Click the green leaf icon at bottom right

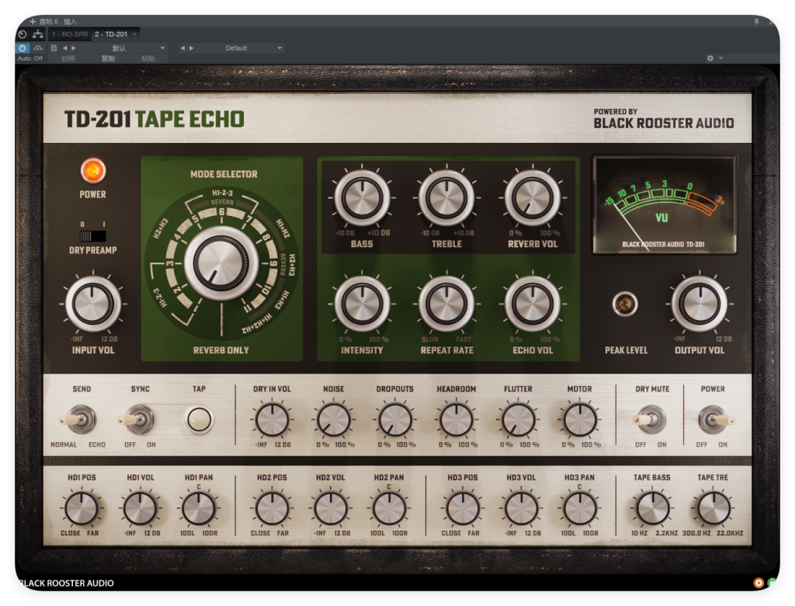(772, 583)
